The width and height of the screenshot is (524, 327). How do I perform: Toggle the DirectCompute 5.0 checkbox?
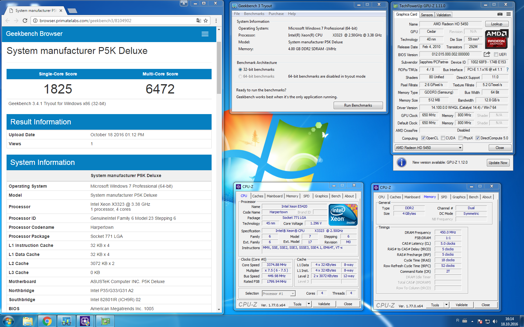pos(477,138)
